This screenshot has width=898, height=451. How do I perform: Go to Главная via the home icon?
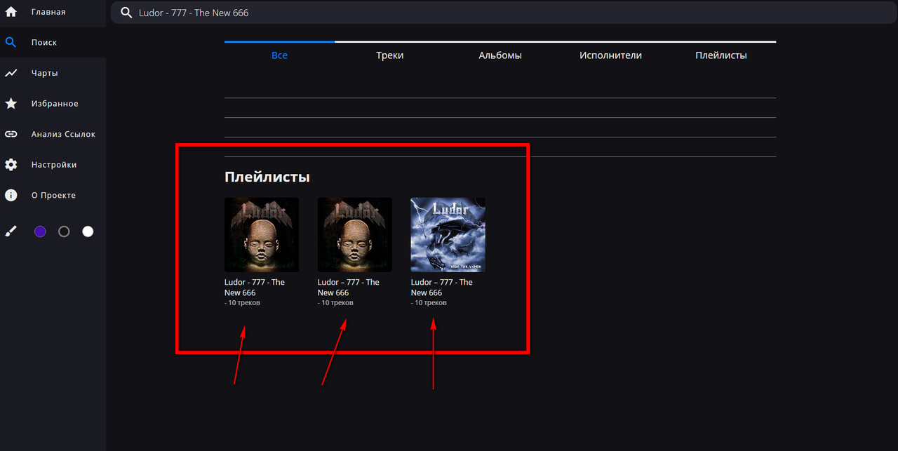[x=11, y=12]
